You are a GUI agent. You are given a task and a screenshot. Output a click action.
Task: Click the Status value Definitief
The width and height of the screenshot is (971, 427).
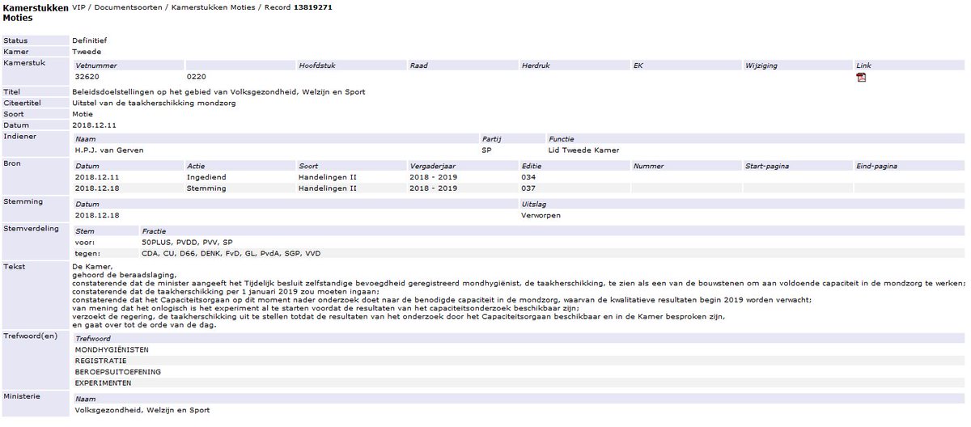(x=89, y=40)
